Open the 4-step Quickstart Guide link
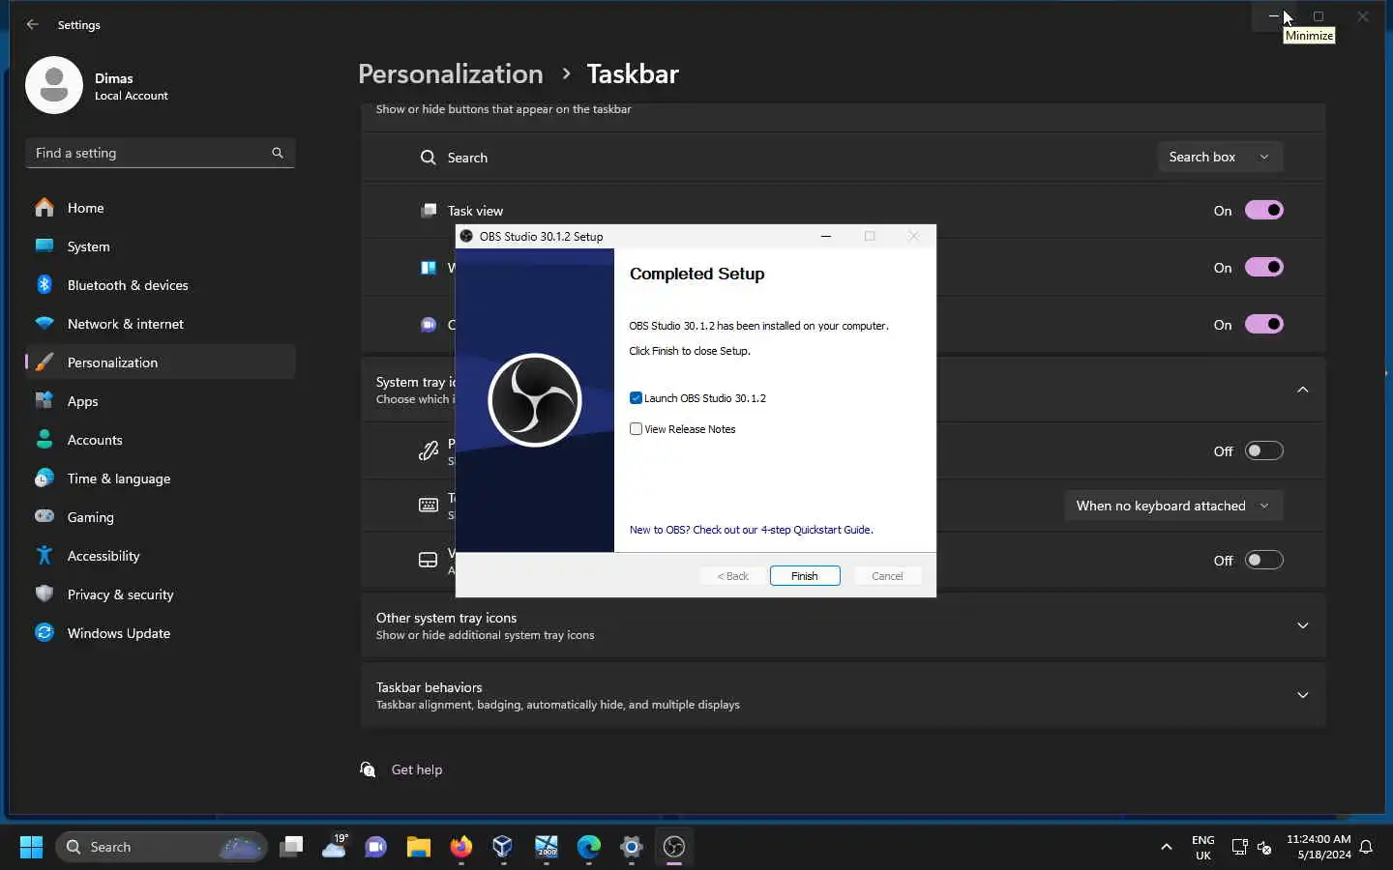The height and width of the screenshot is (870, 1393). click(x=751, y=530)
